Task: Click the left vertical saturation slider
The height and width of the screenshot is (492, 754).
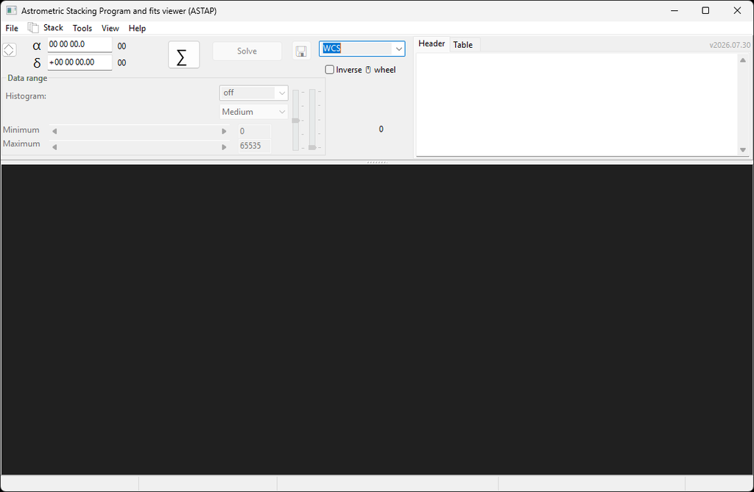Action: pos(296,120)
